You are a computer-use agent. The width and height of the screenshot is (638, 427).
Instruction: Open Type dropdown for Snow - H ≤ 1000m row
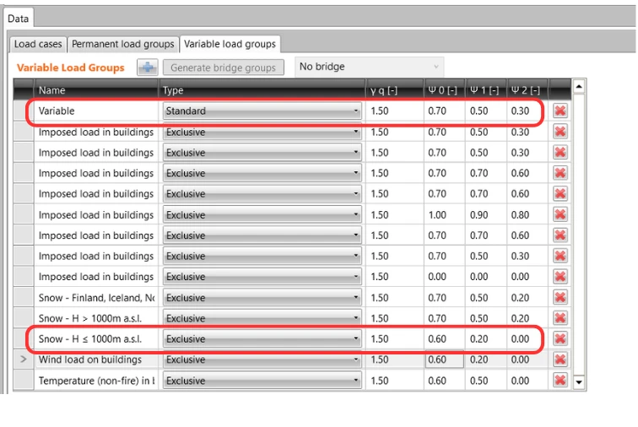click(262, 338)
